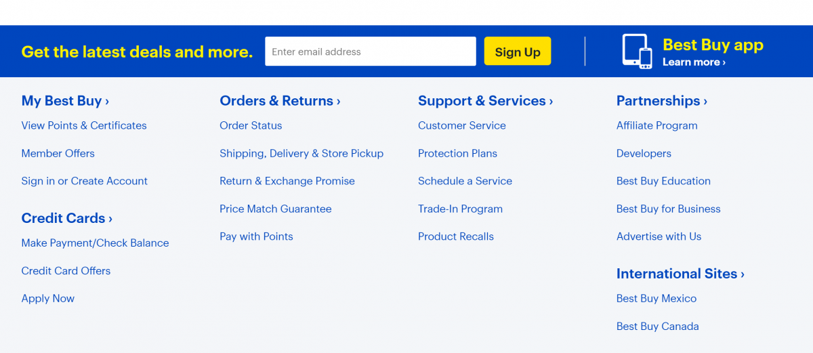Open the Best Buy app Learn more link
Screen dimensions: 813x353
[x=694, y=62]
